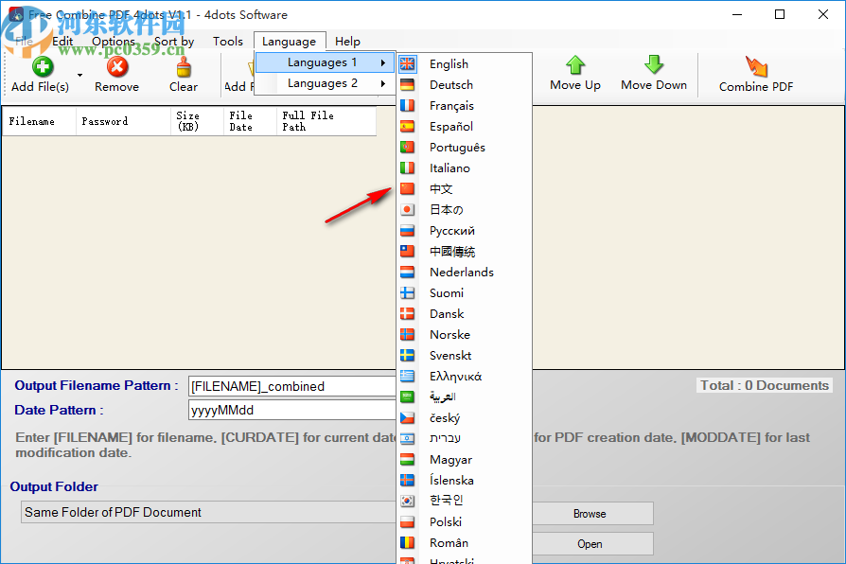
Task: Open the Add File(s) dropdown arrow
Action: pos(79,75)
